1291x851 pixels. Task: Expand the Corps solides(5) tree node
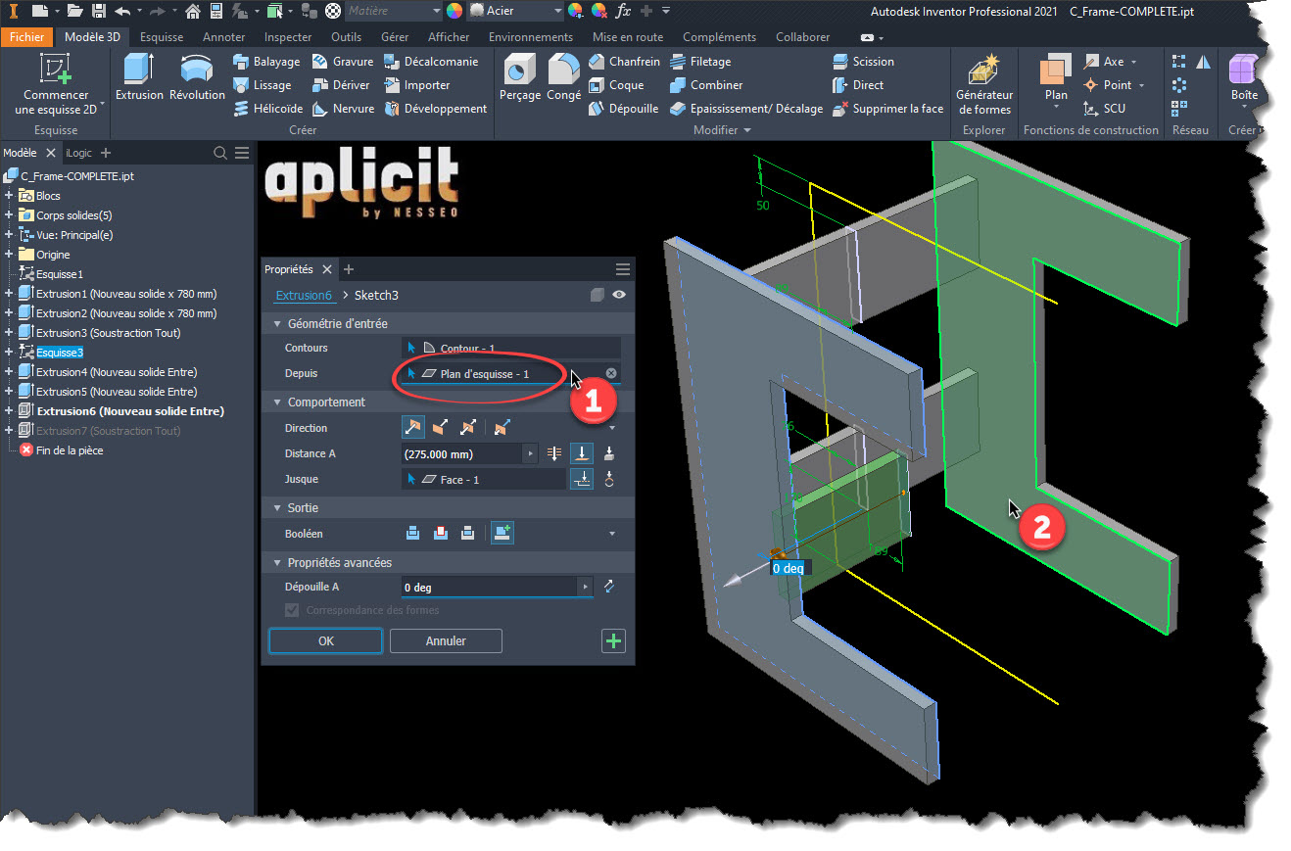click(9, 215)
